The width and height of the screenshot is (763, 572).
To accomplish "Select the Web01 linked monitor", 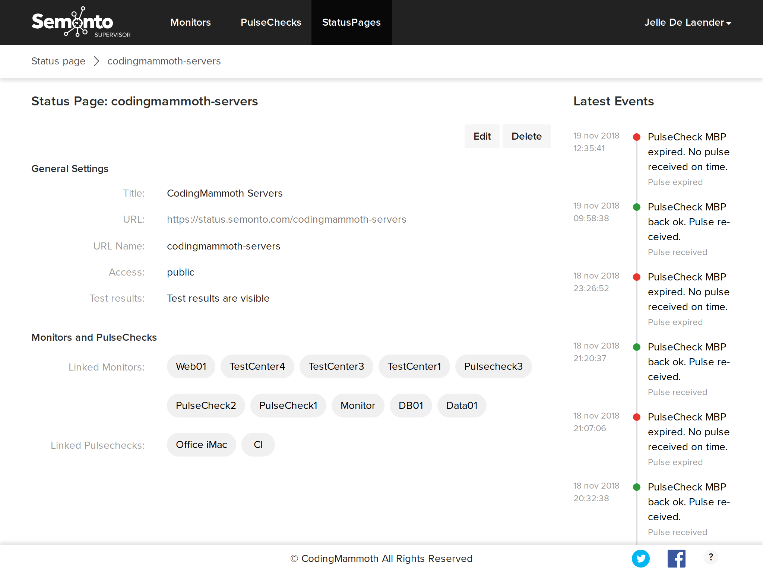I will [x=191, y=366].
